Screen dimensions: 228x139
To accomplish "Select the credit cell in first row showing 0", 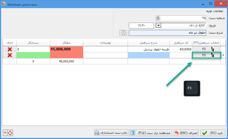I will [33, 49].
